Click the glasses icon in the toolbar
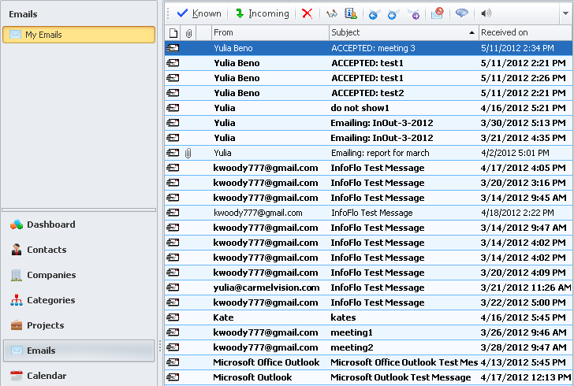This screenshot has width=574, height=386. tap(332, 13)
